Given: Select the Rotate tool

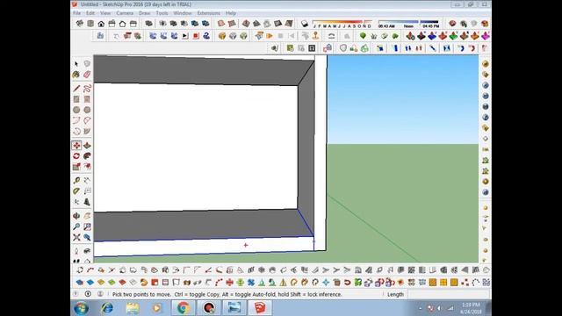Looking at the screenshot, I should [76, 156].
